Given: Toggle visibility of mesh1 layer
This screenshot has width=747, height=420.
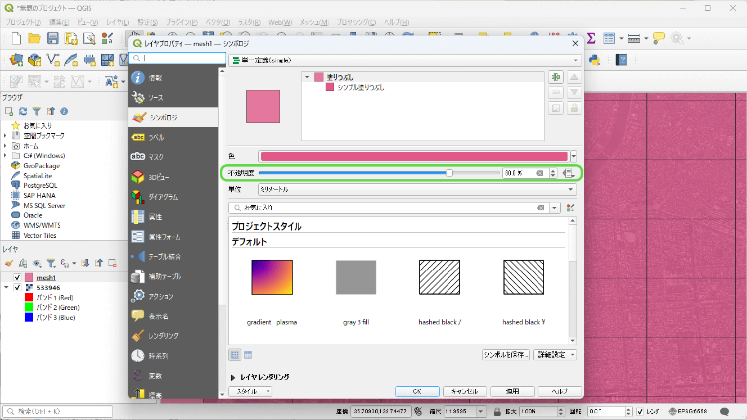Looking at the screenshot, I should tap(17, 278).
